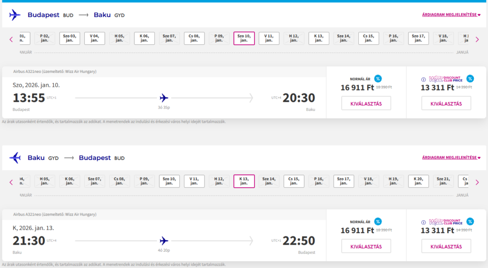Click the return Discount Club percent badge

pos(470,221)
